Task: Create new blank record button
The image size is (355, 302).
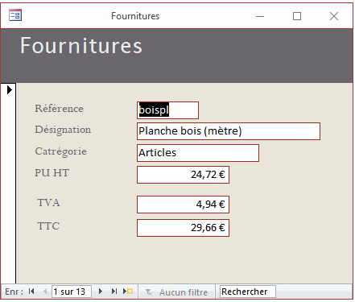Action: point(128,292)
